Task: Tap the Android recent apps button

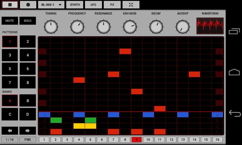Action: [234, 31]
